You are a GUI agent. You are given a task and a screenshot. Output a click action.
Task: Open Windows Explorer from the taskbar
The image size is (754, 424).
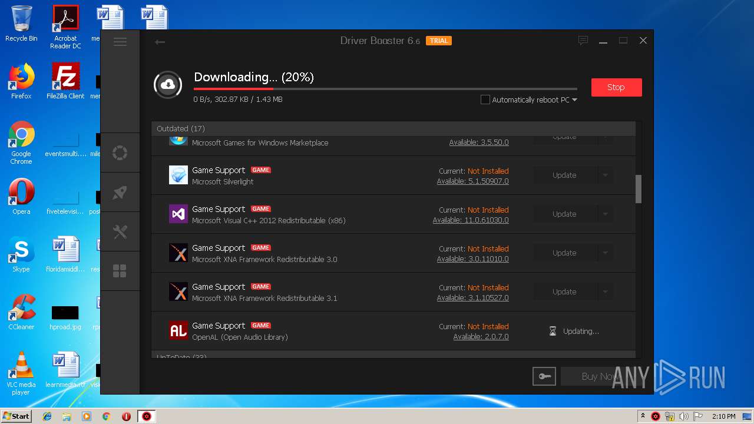[67, 416]
